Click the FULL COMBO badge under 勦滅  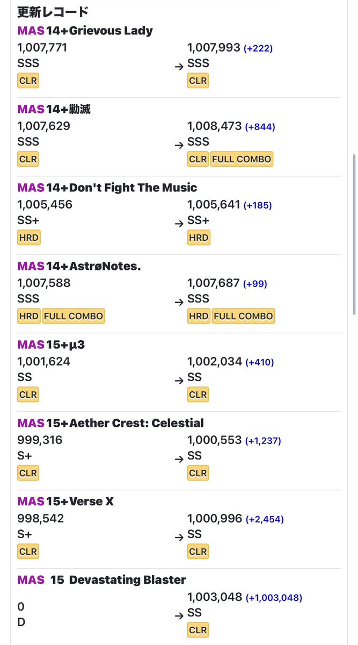pos(242,159)
